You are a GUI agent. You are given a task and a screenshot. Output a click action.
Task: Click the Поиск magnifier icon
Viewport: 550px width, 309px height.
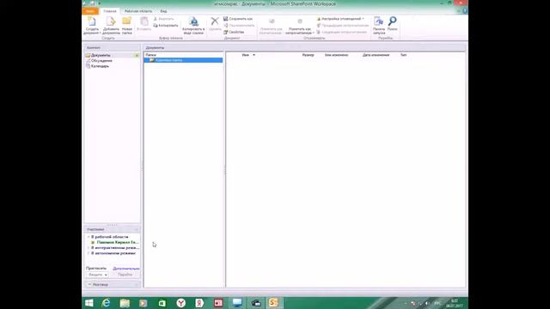point(392,21)
